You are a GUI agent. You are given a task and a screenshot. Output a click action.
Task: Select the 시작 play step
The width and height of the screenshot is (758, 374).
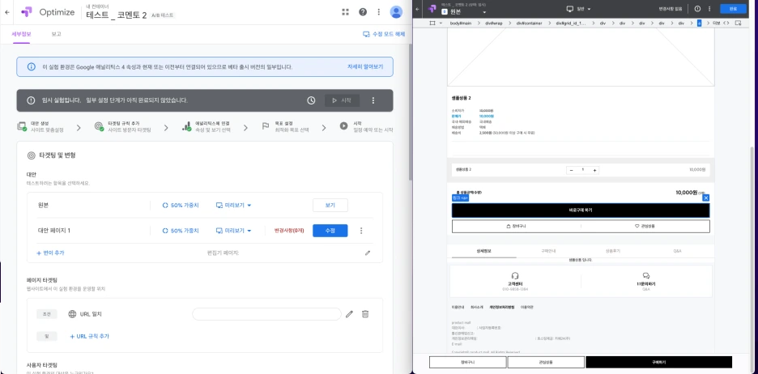pos(366,126)
